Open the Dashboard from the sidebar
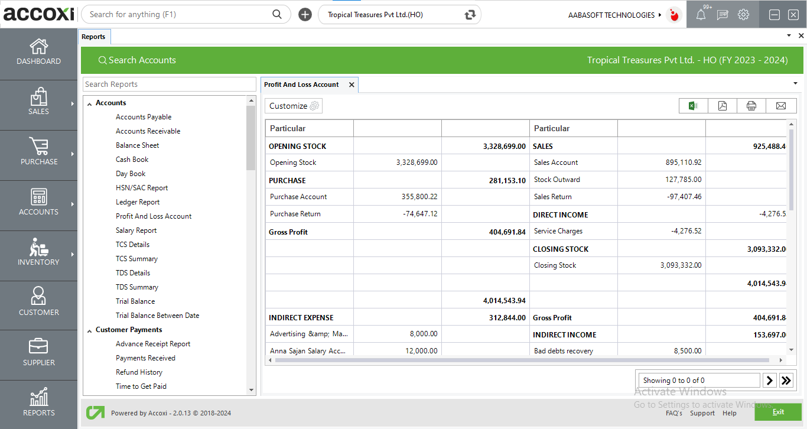This screenshot has width=807, height=429. tap(38, 53)
